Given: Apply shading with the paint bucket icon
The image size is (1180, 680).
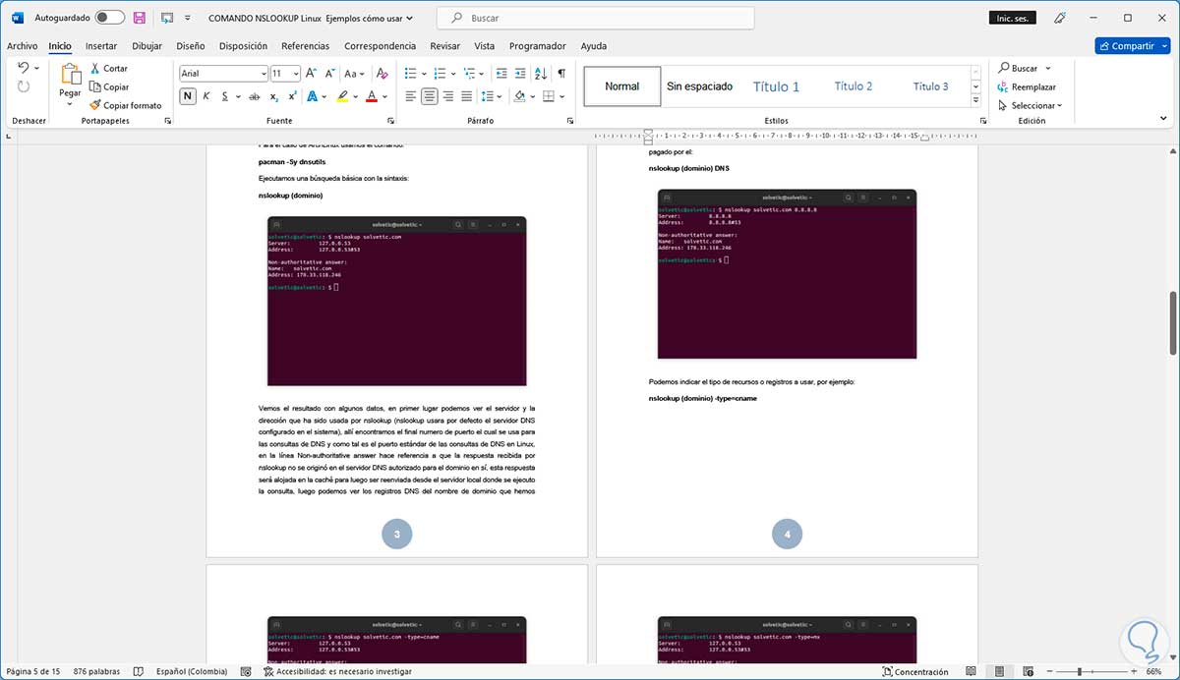Looking at the screenshot, I should click(x=519, y=96).
